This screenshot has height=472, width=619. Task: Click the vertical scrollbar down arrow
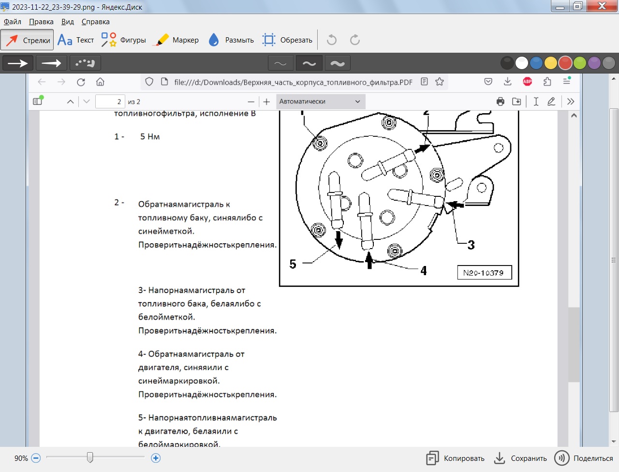point(614,442)
